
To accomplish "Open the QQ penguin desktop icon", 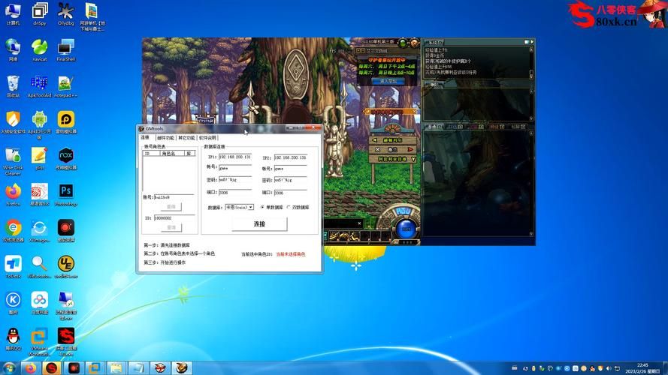I will point(14,339).
